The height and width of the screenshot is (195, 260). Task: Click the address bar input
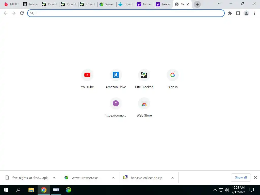pyautogui.click(x=126, y=13)
